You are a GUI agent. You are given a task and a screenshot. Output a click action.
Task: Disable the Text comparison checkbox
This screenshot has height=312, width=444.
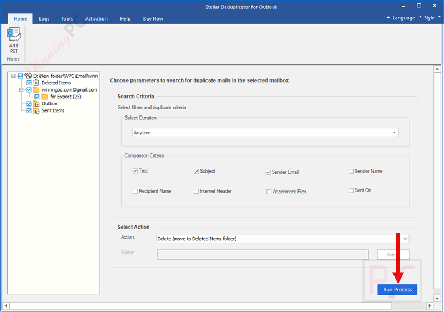click(135, 171)
